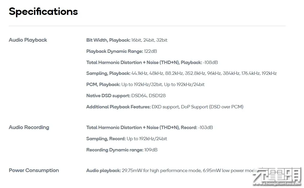The height and width of the screenshot is (188, 304).
Task: Select the Audio Playback section label
Action: pyautogui.click(x=28, y=40)
